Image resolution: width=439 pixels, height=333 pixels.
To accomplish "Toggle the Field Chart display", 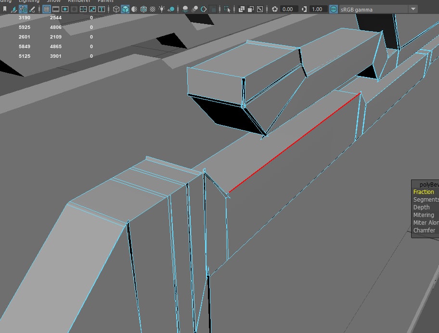I will [83, 9].
